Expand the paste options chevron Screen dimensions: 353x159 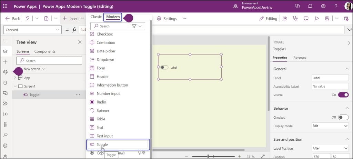(x=56, y=19)
